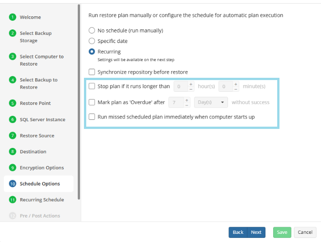Click the step 9 Encryption Options icon
The image size is (321, 242).
pos(13,168)
